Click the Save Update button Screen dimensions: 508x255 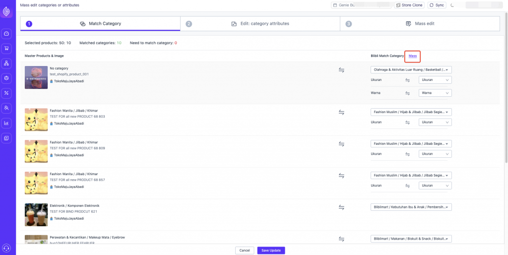click(271, 251)
